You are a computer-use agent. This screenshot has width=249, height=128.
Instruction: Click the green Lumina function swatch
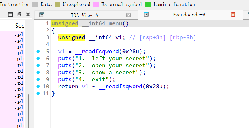(x=148, y=4)
